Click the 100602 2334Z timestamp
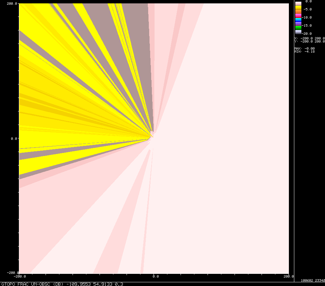The image size is (325, 286). pyautogui.click(x=313, y=280)
